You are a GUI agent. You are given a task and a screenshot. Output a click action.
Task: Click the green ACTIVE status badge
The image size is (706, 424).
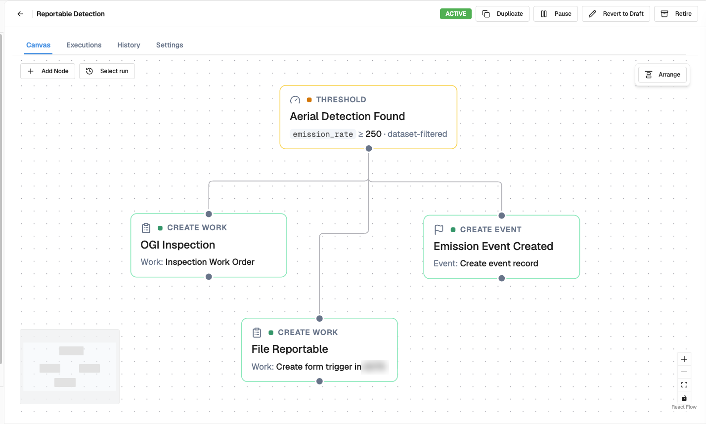pos(456,14)
